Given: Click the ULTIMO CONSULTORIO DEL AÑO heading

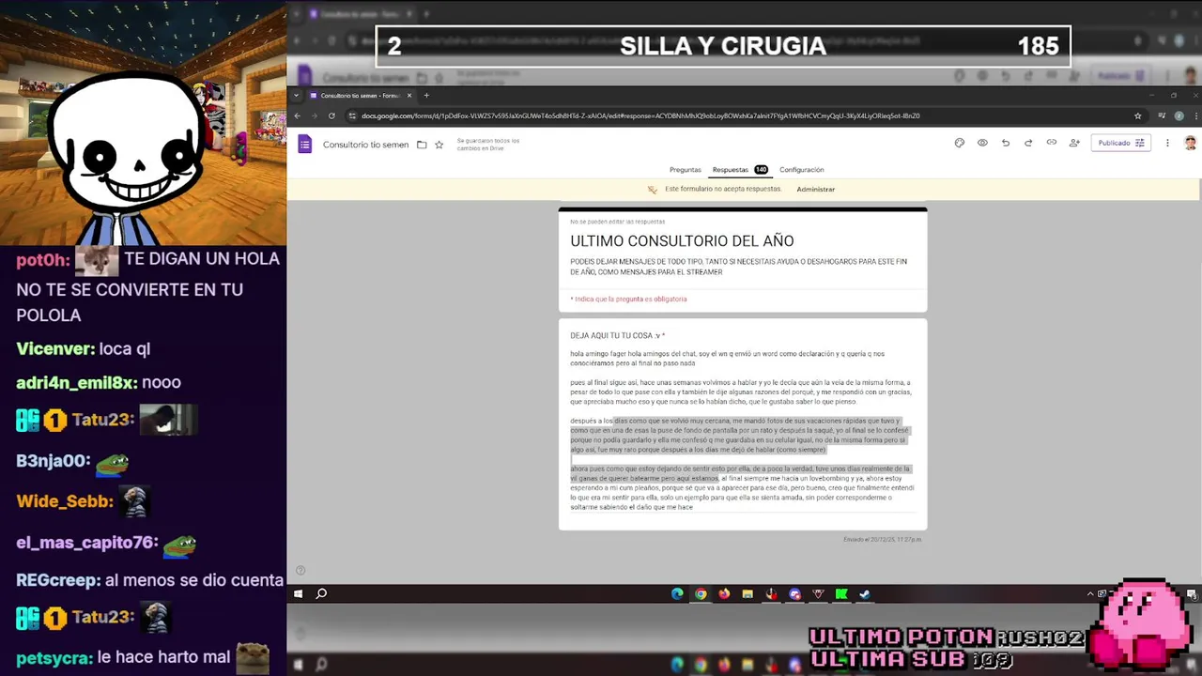Looking at the screenshot, I should tap(682, 241).
